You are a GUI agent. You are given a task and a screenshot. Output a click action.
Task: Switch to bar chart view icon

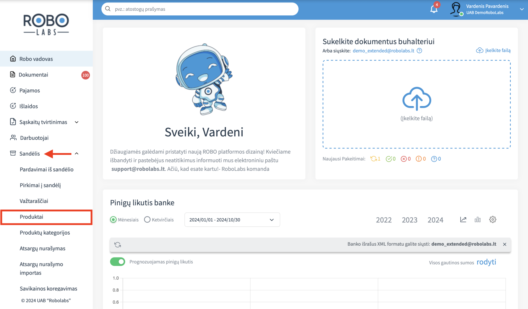(478, 220)
